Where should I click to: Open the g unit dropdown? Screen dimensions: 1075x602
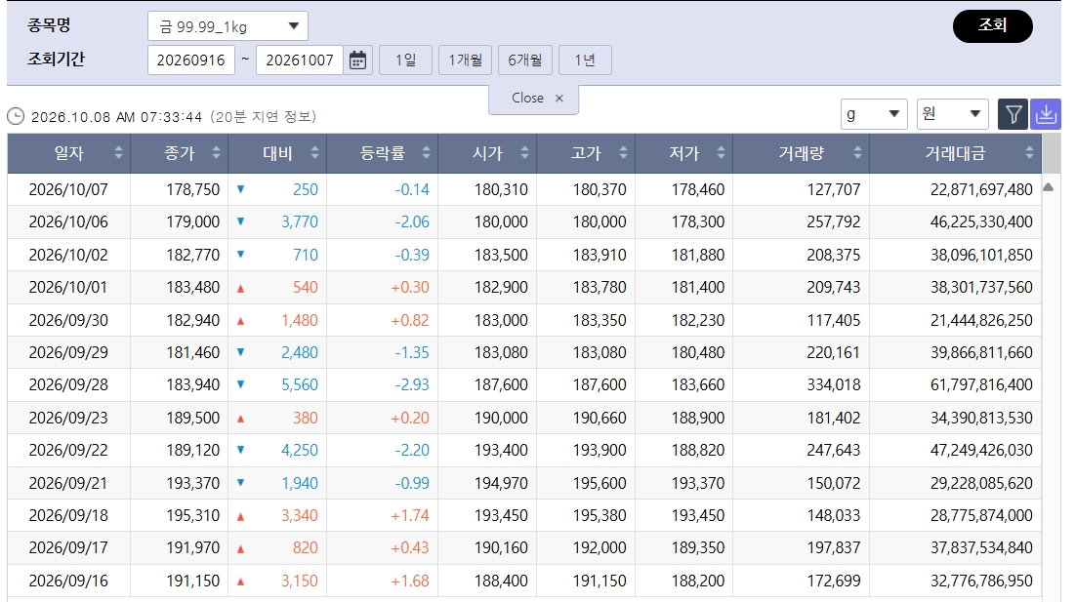pos(874,114)
